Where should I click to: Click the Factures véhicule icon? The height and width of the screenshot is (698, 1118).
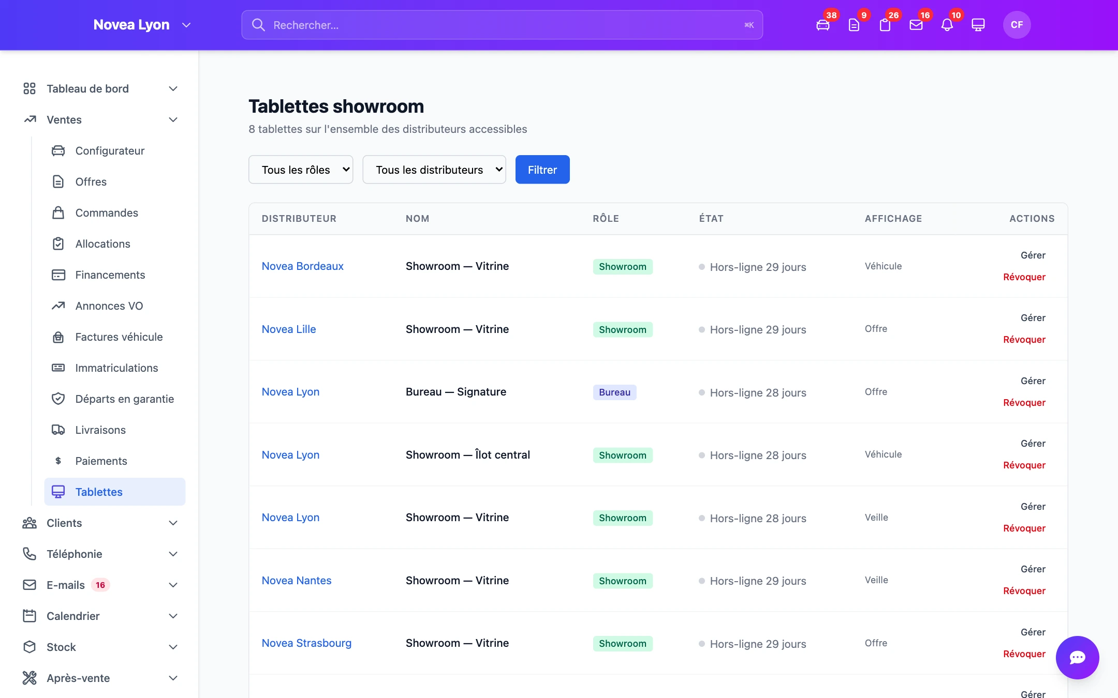tap(58, 337)
